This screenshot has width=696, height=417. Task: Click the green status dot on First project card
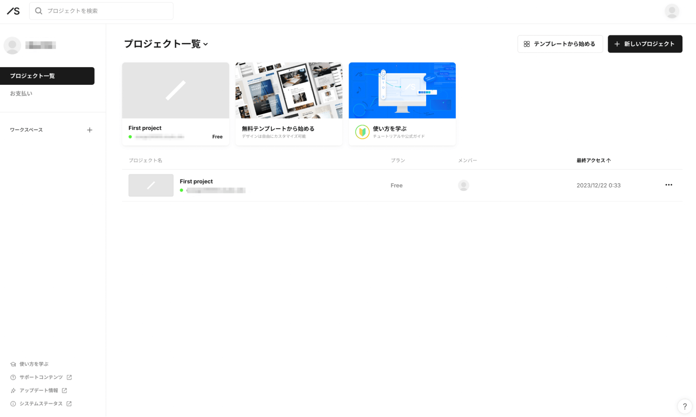(x=131, y=137)
